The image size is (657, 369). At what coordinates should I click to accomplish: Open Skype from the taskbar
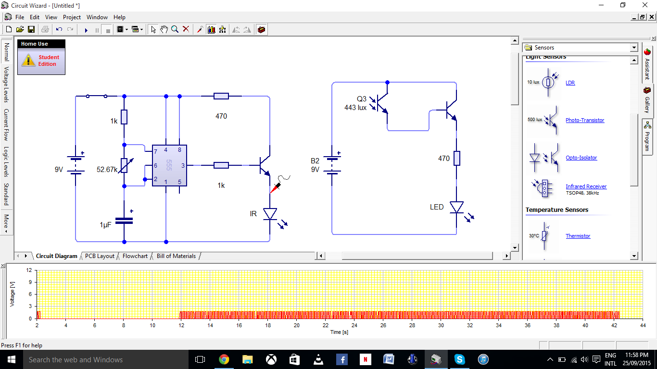click(460, 359)
